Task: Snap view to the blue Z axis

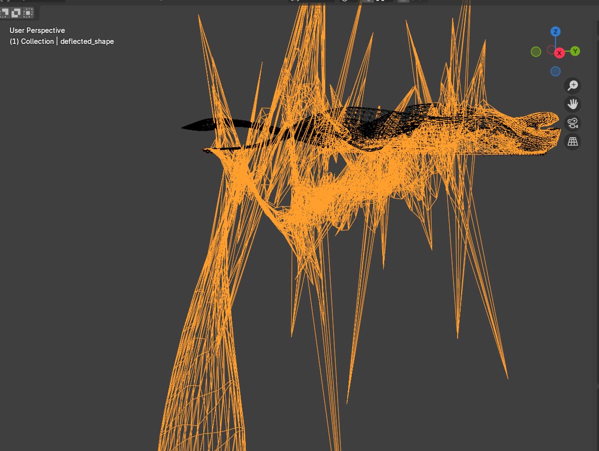Action: pos(555,32)
